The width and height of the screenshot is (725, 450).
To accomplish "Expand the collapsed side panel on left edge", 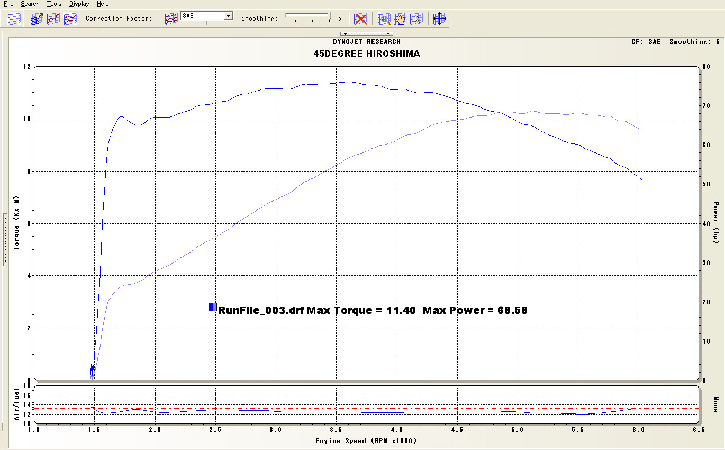I will pyautogui.click(x=5, y=239).
